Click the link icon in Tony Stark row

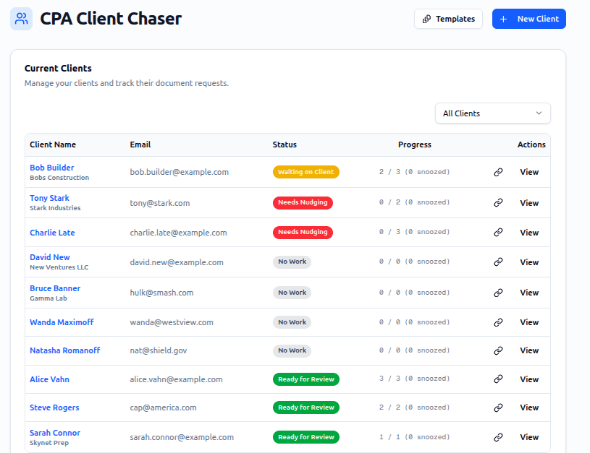[x=498, y=203]
